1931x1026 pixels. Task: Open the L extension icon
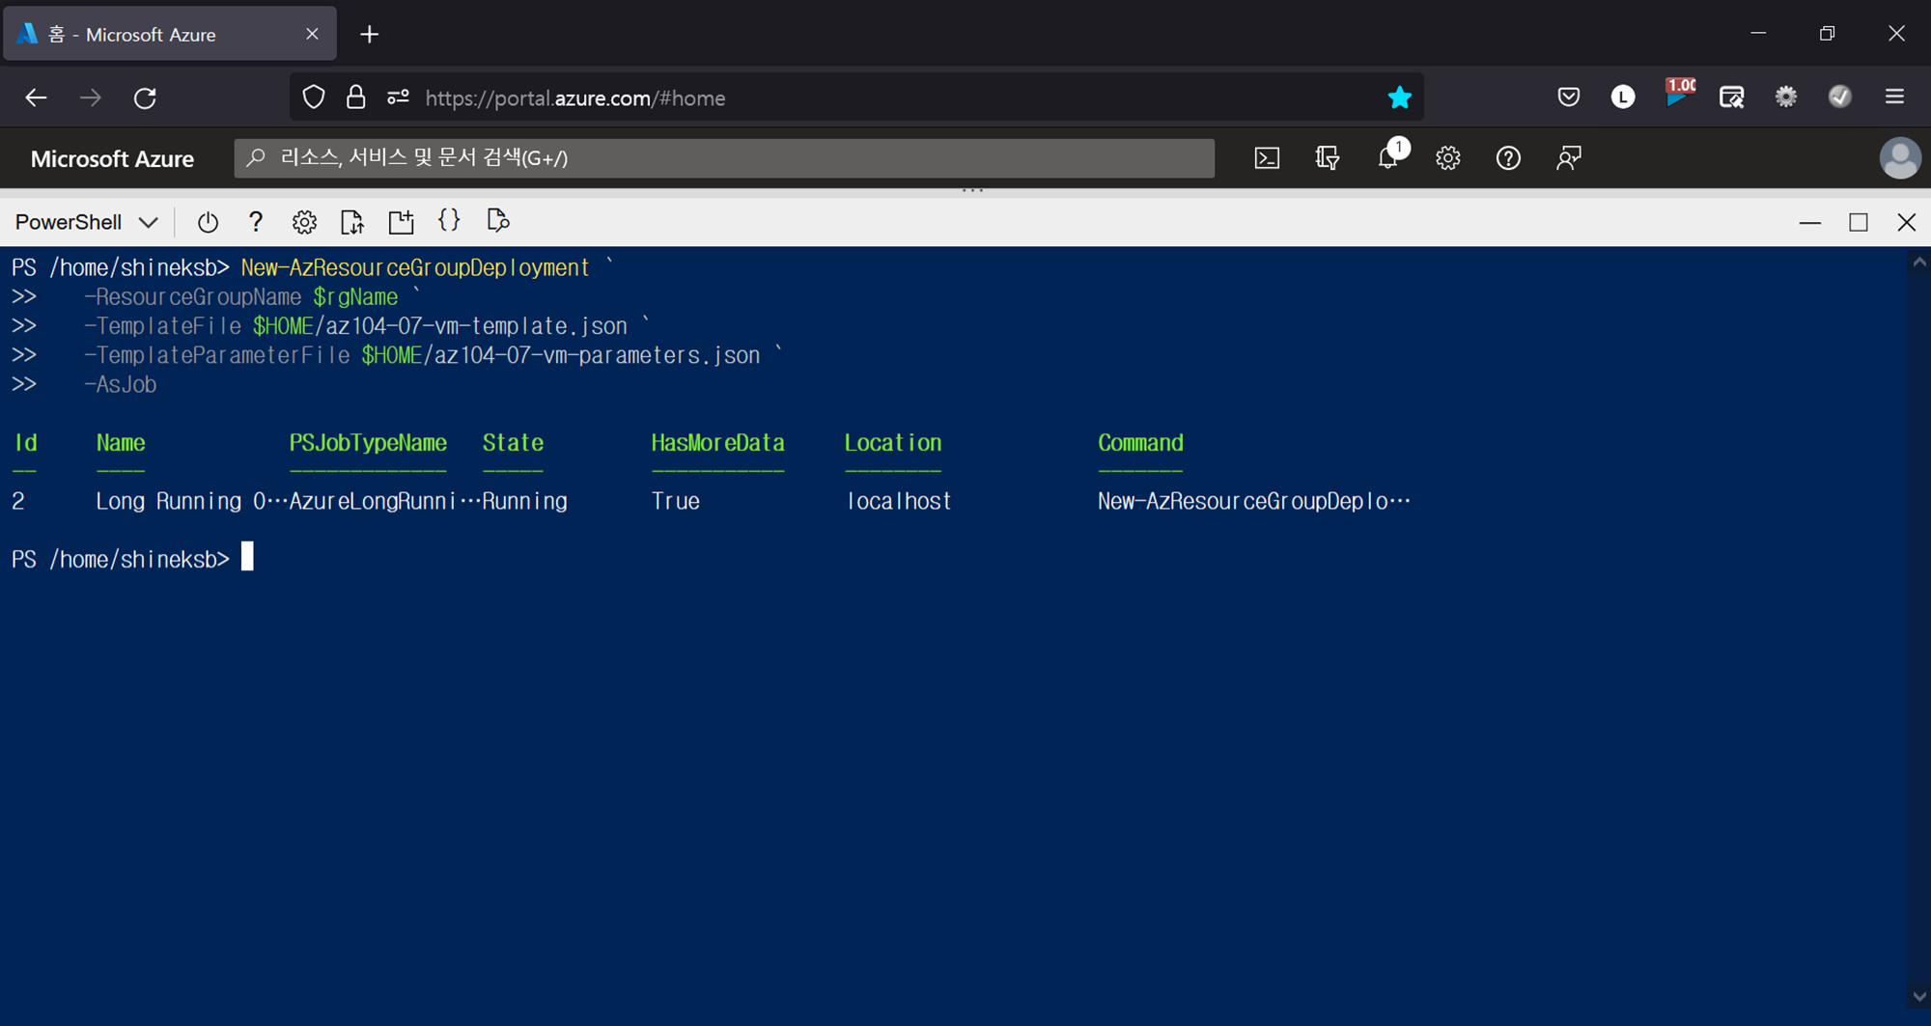tap(1623, 97)
